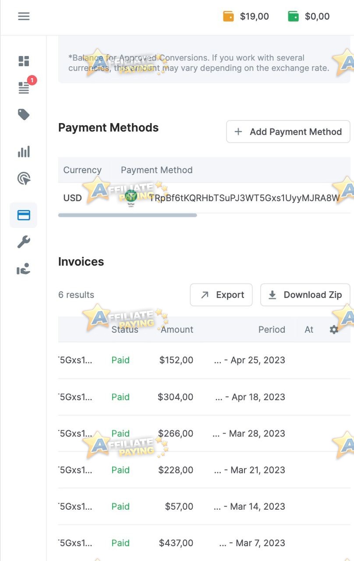Image resolution: width=354 pixels, height=561 pixels.
Task: Click the orange wallet showing $19,00
Action: [x=246, y=16]
